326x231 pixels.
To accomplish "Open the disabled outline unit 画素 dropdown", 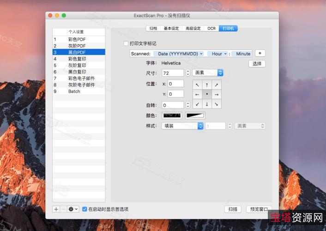I will [x=250, y=126].
